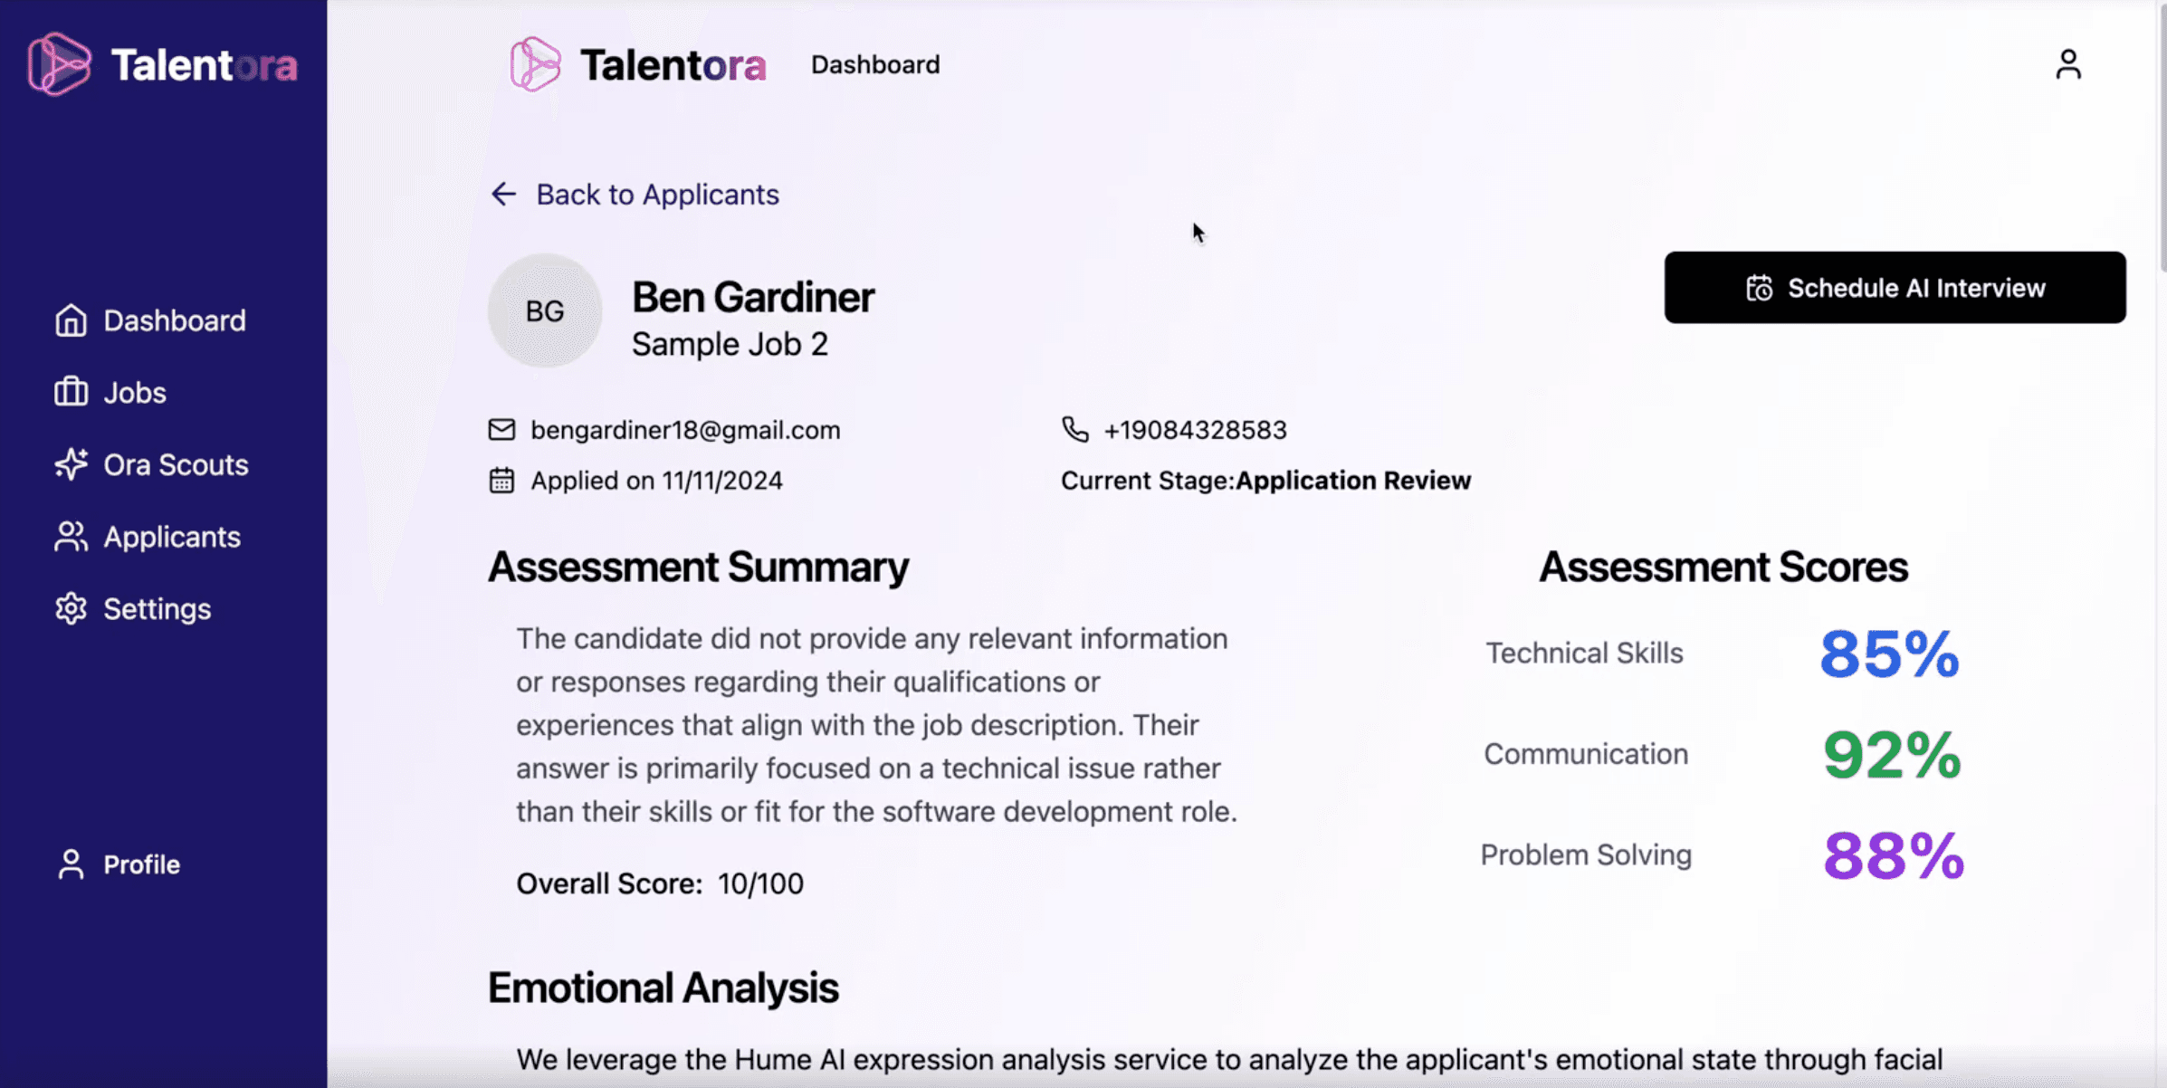The width and height of the screenshot is (2167, 1088).
Task: Click the Applicants people icon
Action: pyautogui.click(x=71, y=537)
